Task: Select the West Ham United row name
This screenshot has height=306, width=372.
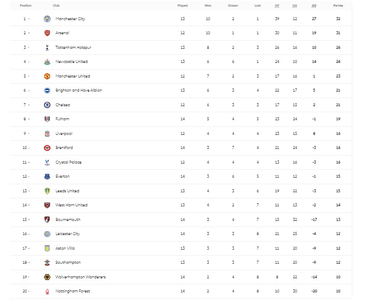Action: coord(71,205)
